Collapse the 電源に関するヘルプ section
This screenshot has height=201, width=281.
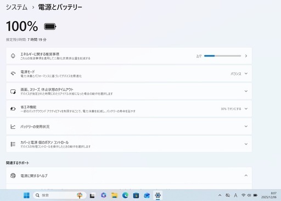[x=246, y=175]
